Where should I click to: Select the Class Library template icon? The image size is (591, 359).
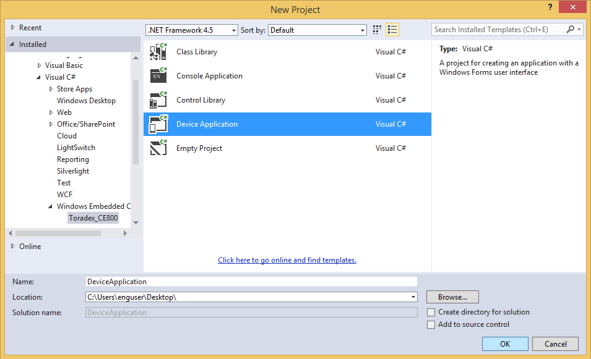[158, 51]
